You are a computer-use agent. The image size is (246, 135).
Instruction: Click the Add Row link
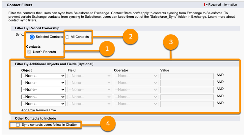coord(28,110)
